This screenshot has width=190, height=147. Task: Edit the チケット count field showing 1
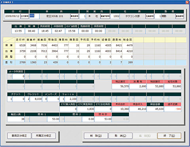click(10, 99)
